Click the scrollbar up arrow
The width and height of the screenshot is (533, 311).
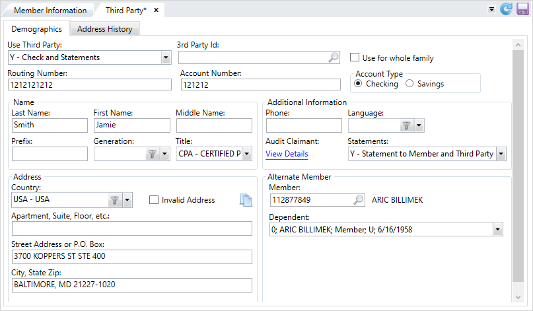518,45
